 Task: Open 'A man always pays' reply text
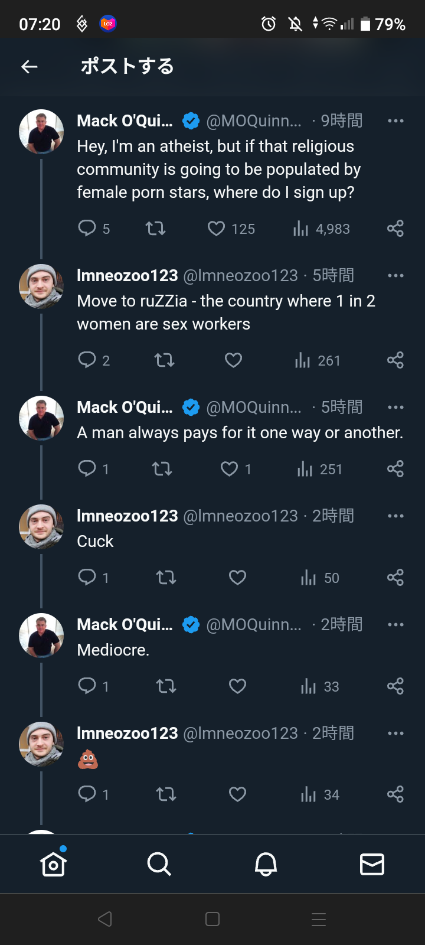coord(240,433)
